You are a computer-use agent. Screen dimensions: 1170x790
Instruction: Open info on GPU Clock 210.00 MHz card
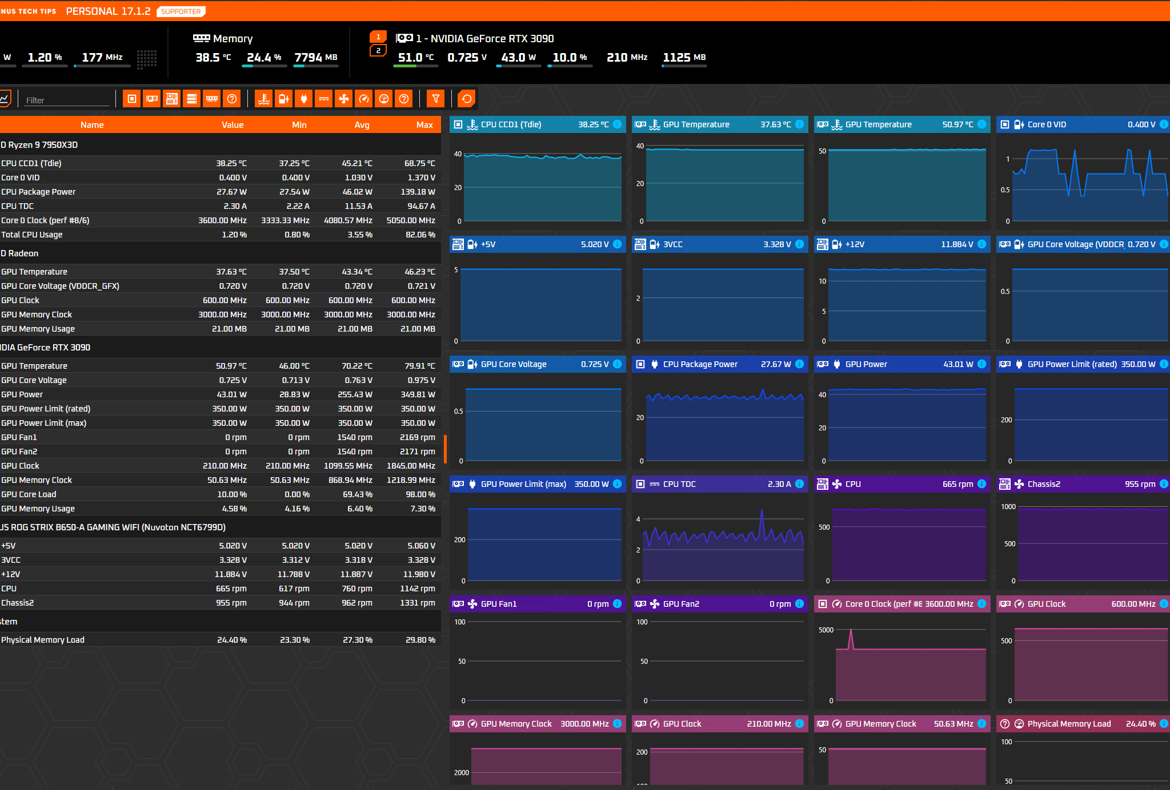pyautogui.click(x=800, y=724)
